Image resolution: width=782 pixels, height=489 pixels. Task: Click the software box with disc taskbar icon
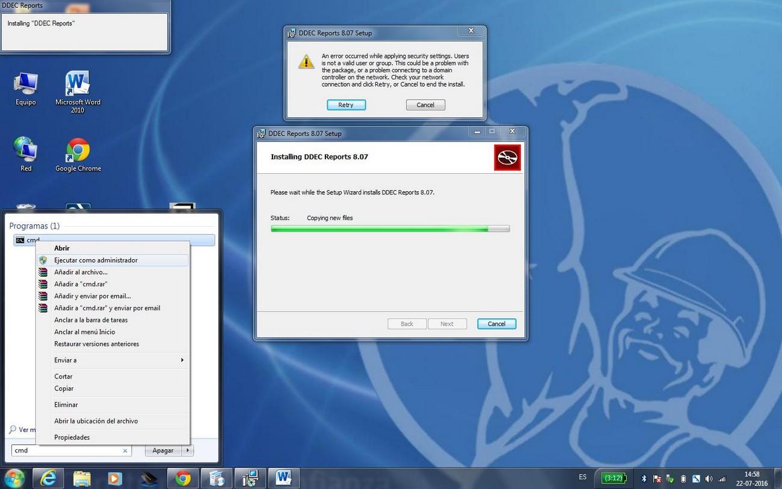(x=216, y=478)
